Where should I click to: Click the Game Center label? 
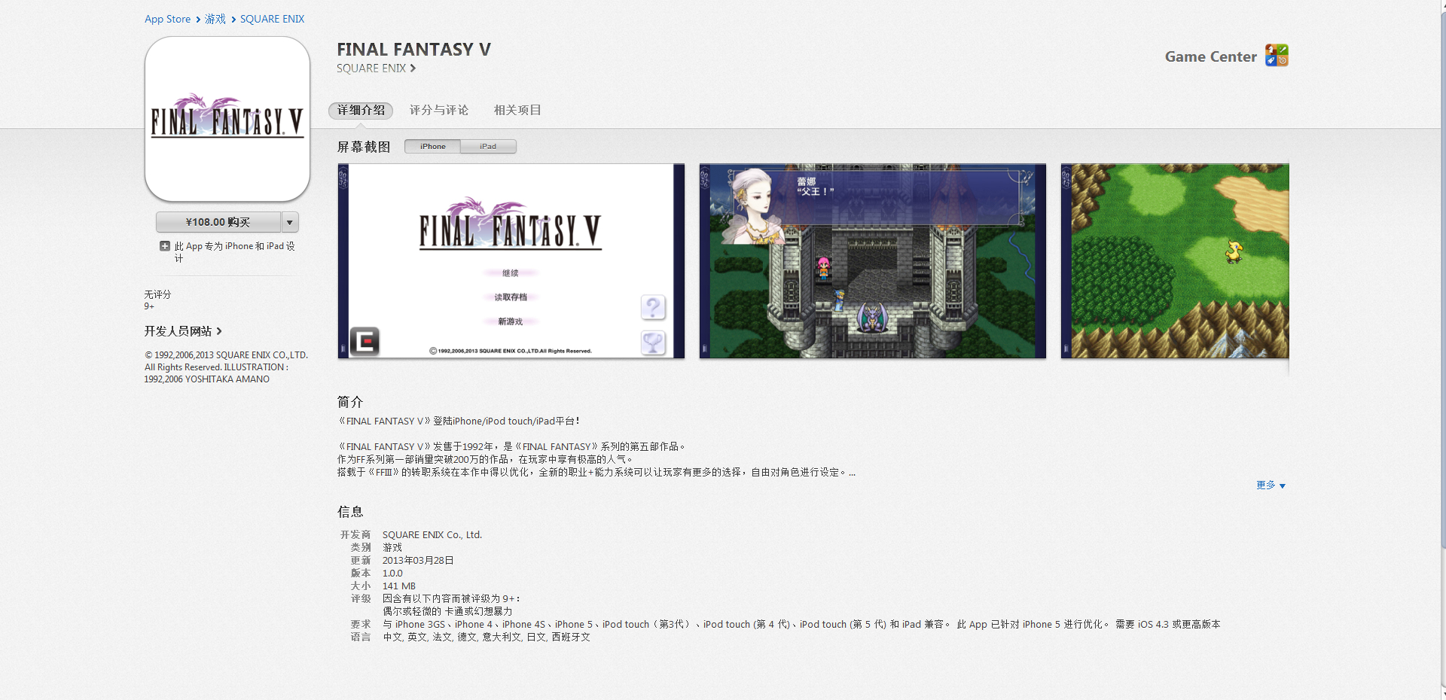1210,56
